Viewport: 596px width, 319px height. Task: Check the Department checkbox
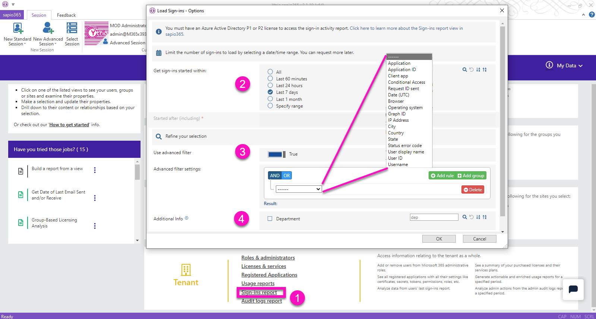tap(270, 219)
